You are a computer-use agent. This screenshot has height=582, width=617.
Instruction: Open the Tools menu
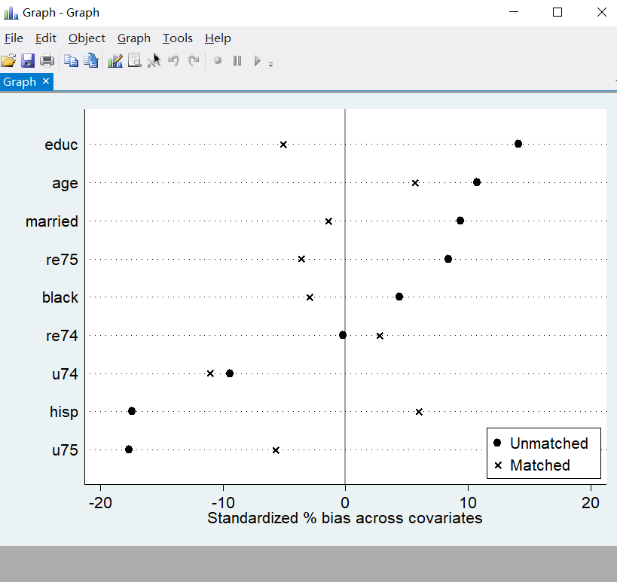click(178, 38)
